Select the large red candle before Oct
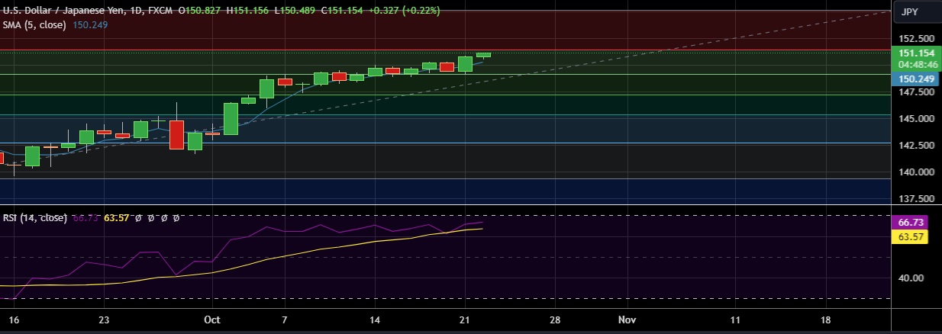The image size is (942, 334). click(x=176, y=134)
